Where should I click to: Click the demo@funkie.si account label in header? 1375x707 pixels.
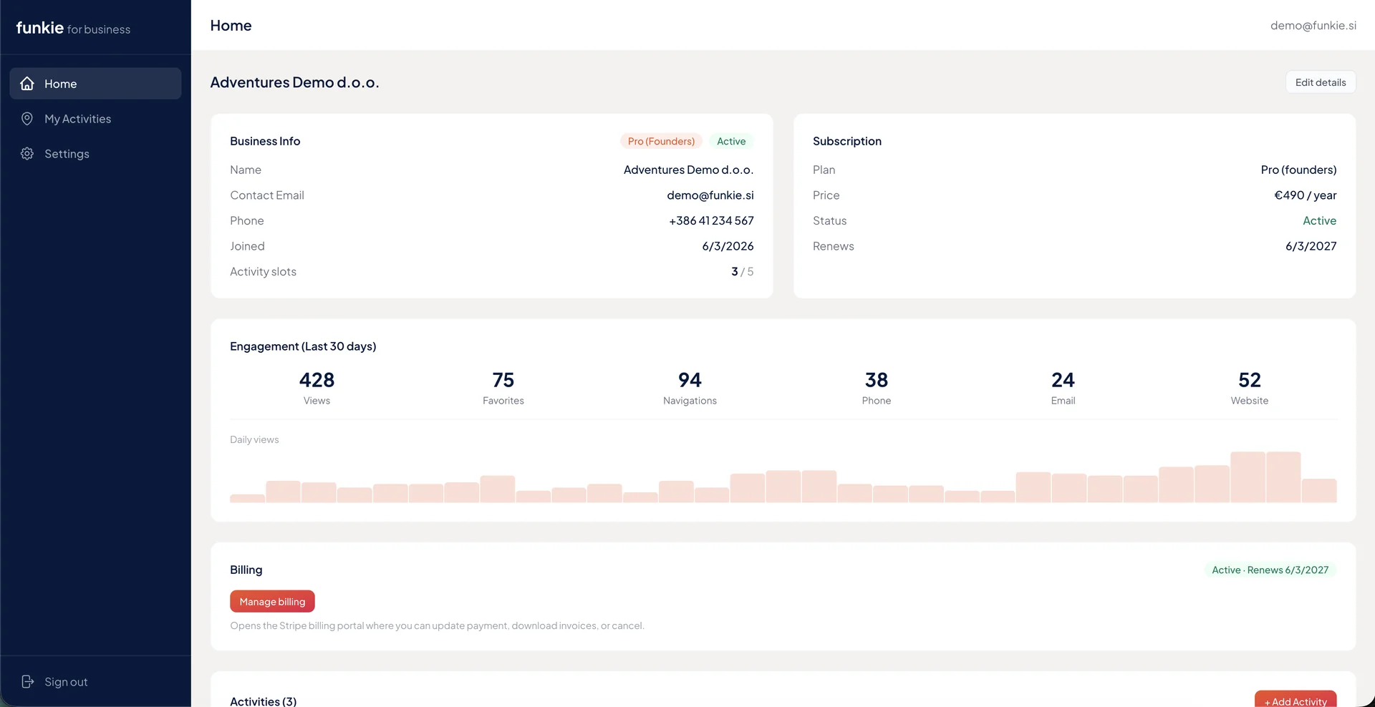point(1313,26)
